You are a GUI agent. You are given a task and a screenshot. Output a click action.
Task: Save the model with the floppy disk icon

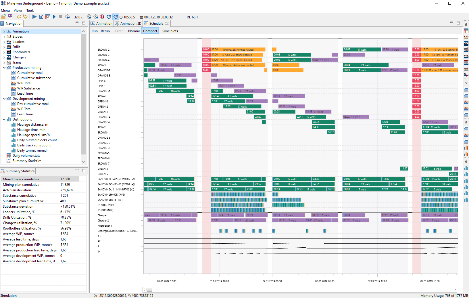pos(10,17)
